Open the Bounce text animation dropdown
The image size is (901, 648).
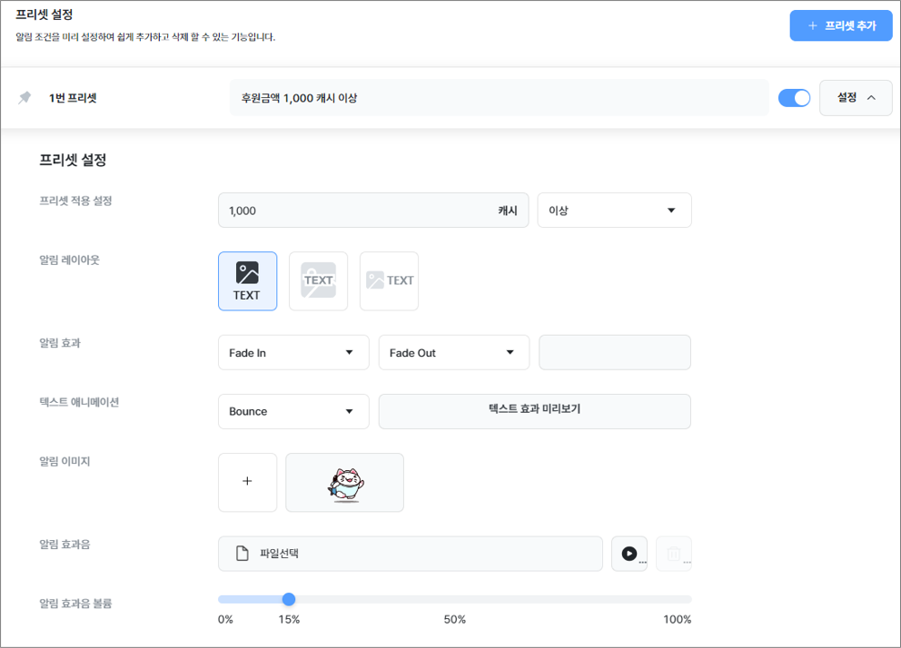pos(293,411)
